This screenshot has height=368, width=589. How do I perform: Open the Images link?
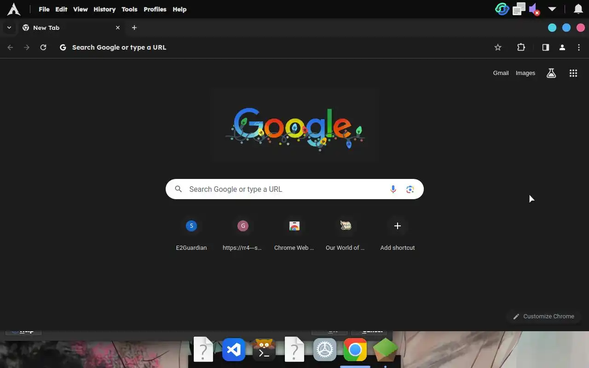pos(525,73)
